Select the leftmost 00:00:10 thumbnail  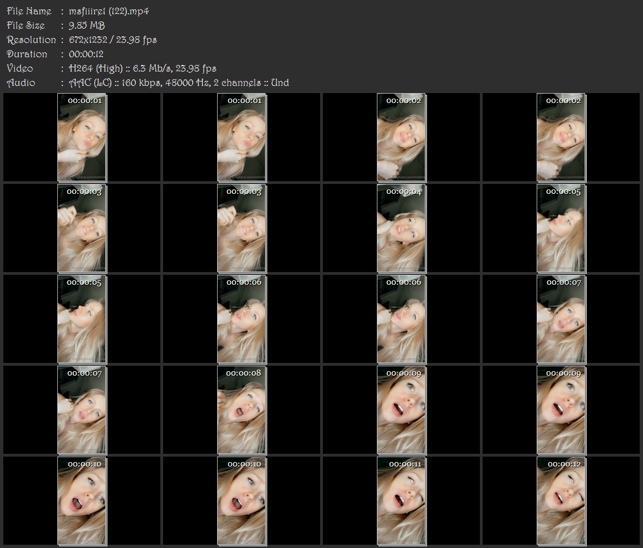click(x=82, y=501)
